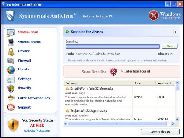Click the Settings gear icon

tap(11, 79)
